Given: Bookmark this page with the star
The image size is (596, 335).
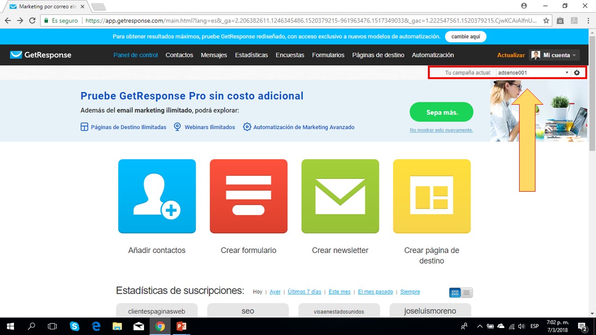Looking at the screenshot, I should coord(546,20).
